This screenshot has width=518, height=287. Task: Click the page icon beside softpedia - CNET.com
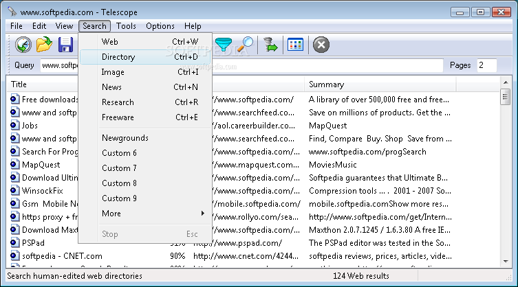click(x=14, y=255)
